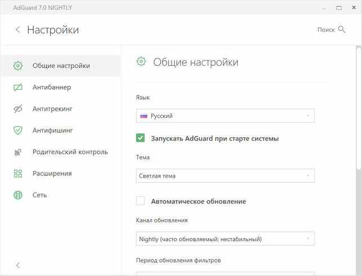362x276 pixels.
Task: Click the arrow of the Русский language dropdown
Action: tap(308, 116)
